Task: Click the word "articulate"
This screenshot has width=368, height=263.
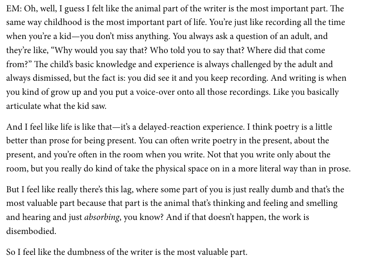Action: tap(25, 106)
